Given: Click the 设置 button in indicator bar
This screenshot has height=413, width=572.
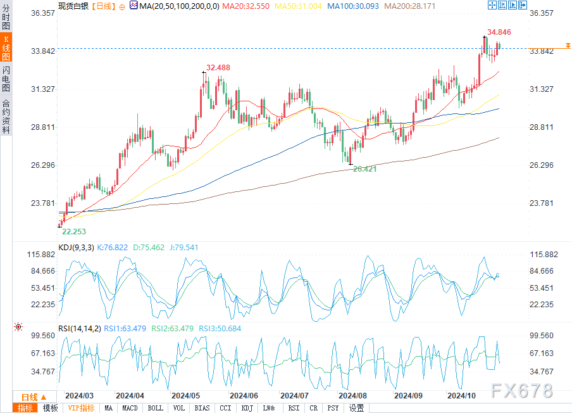Looking at the screenshot, I should click(x=356, y=408).
